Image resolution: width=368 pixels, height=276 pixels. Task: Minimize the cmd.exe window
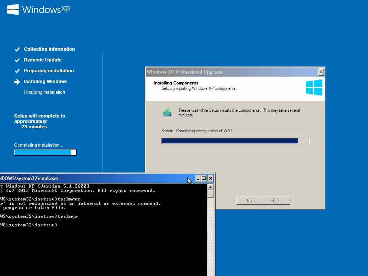pos(198,178)
